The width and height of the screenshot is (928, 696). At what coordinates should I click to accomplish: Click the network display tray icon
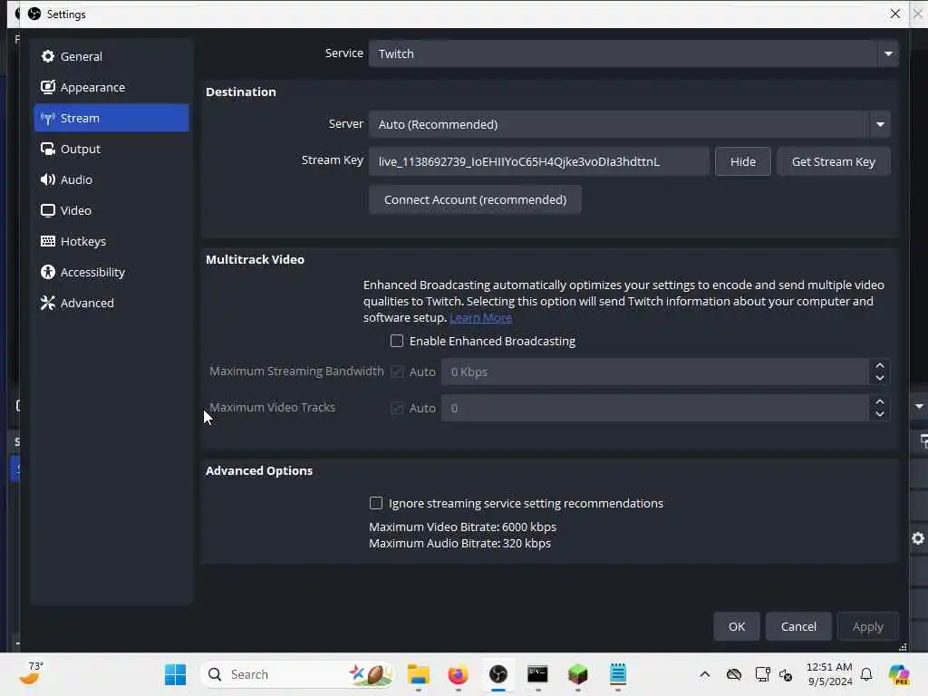click(x=762, y=674)
